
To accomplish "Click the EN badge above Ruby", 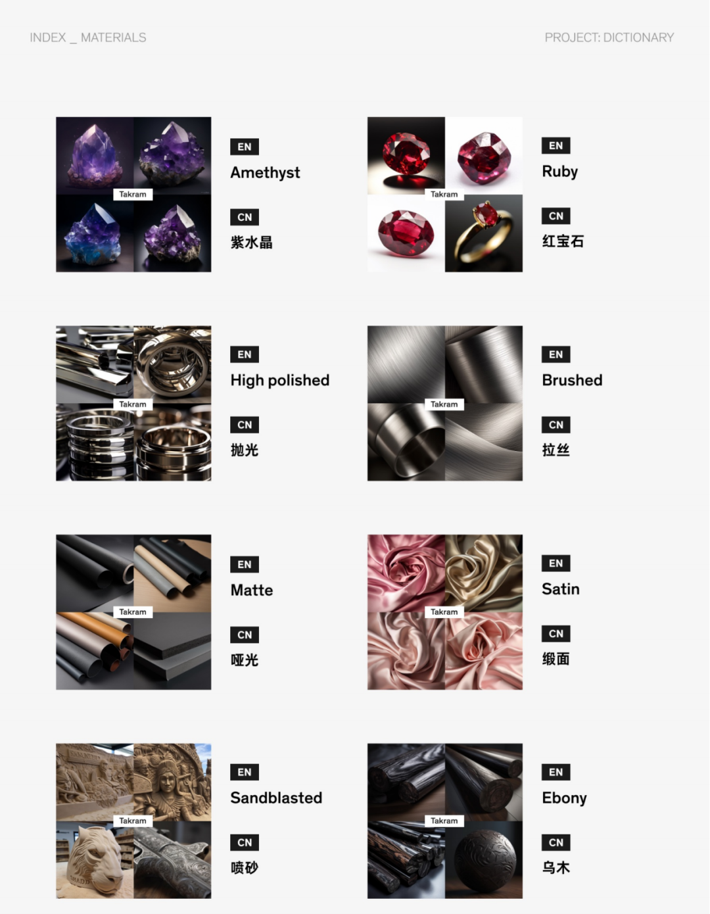I will [x=556, y=145].
